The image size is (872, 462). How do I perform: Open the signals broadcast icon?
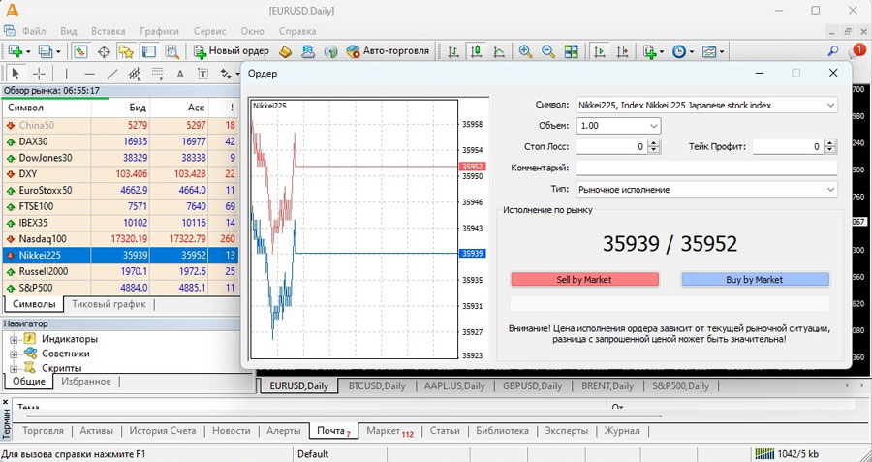pos(331,51)
